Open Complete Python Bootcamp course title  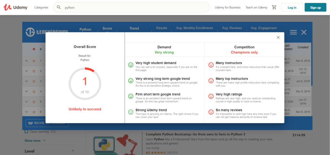tap(195, 134)
